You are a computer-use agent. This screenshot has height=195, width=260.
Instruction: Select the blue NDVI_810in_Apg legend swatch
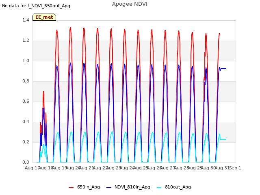pos(108,188)
